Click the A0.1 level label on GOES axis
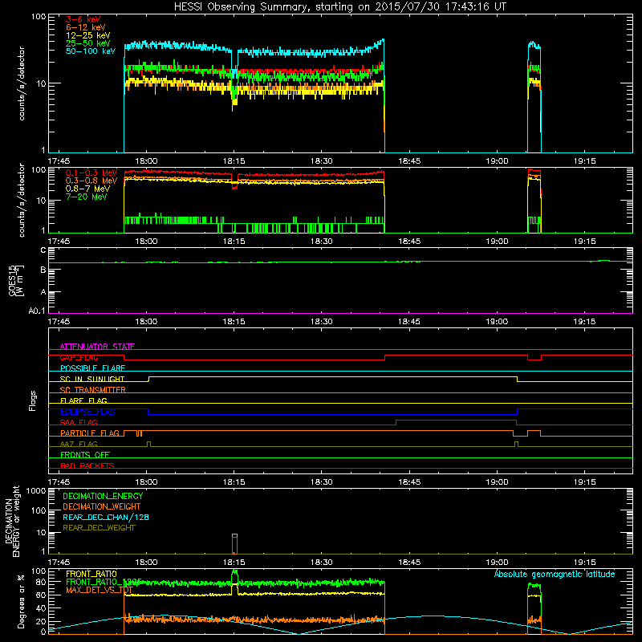Viewport: 642px width, 642px height. [x=37, y=311]
